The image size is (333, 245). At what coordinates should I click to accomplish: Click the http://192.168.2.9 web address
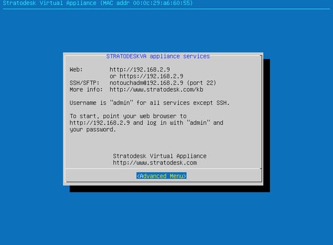coord(140,70)
